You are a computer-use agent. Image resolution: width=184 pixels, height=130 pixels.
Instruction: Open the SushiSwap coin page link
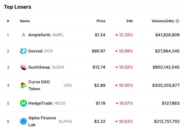coord(39,67)
